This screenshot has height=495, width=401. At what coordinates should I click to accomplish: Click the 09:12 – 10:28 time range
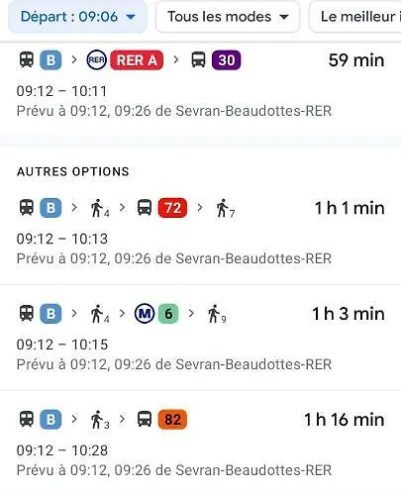(x=62, y=450)
